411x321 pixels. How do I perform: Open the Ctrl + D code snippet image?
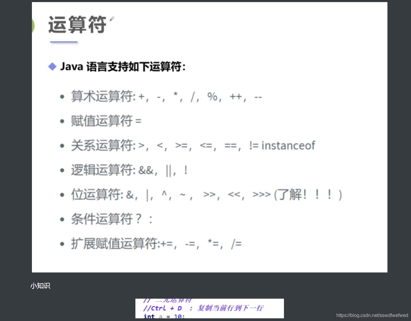point(210,308)
